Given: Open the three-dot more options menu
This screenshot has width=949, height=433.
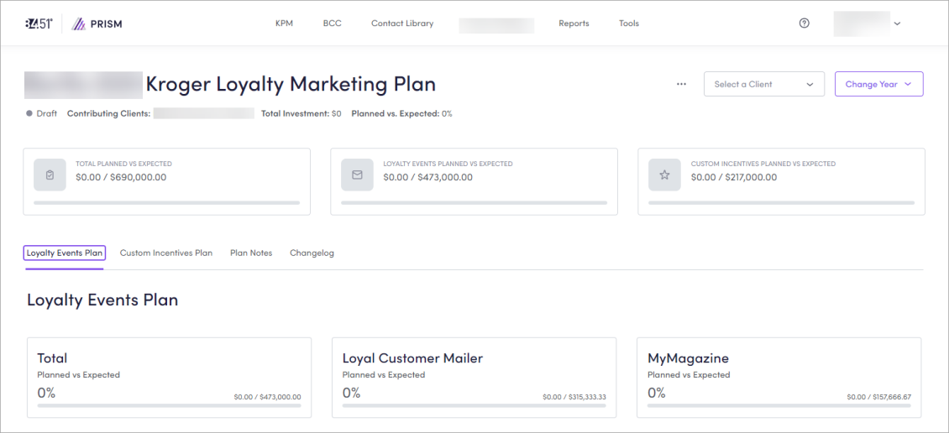Looking at the screenshot, I should pyautogui.click(x=681, y=84).
